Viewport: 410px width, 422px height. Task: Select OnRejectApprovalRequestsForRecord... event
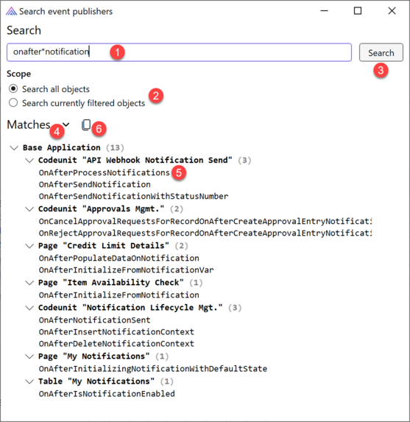[x=205, y=233]
